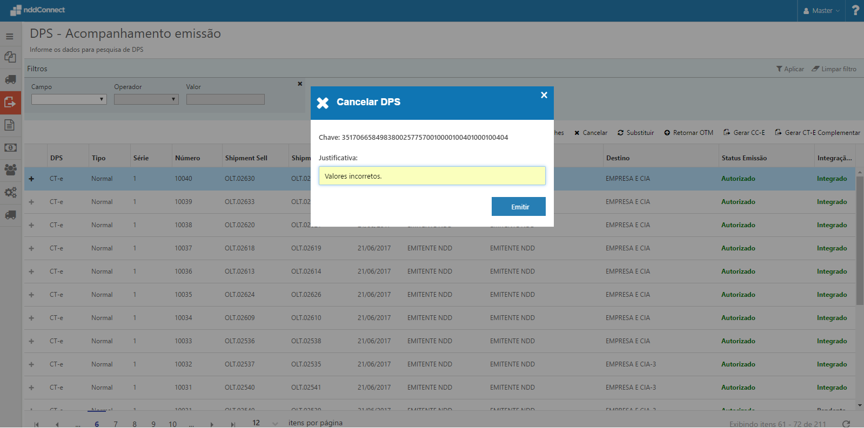
Task: Refresh the grid with the reload icon
Action: (x=846, y=424)
